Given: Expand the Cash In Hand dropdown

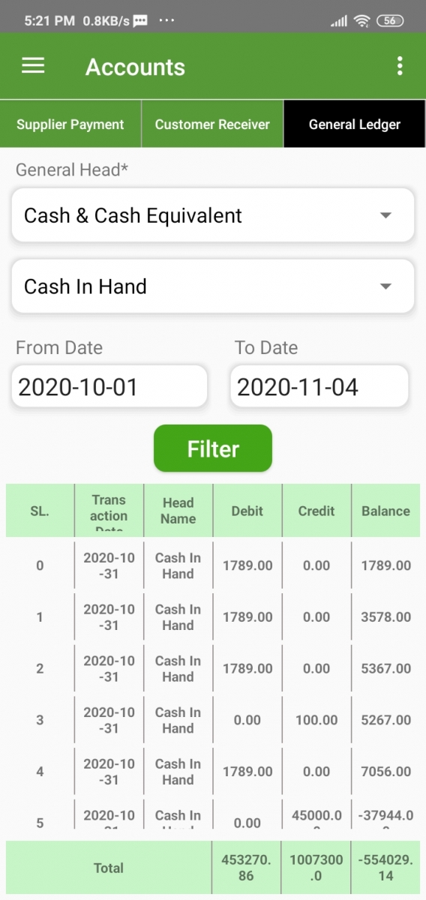Looking at the screenshot, I should tap(213, 286).
